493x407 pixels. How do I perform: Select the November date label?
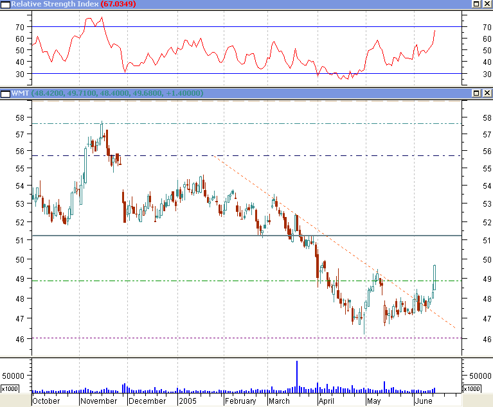click(x=99, y=401)
